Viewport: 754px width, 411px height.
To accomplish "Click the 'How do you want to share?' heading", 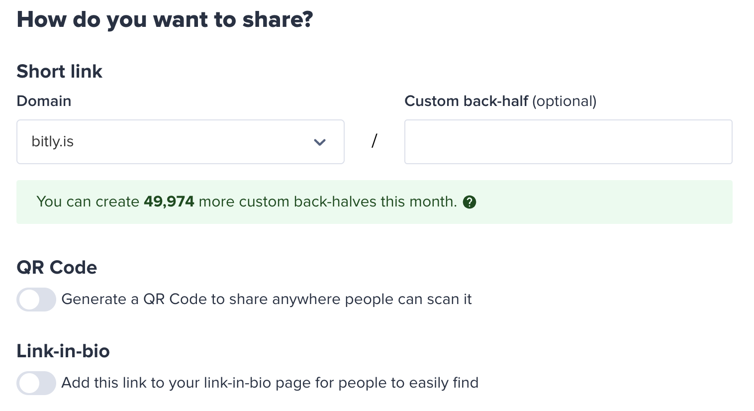I will click(165, 20).
